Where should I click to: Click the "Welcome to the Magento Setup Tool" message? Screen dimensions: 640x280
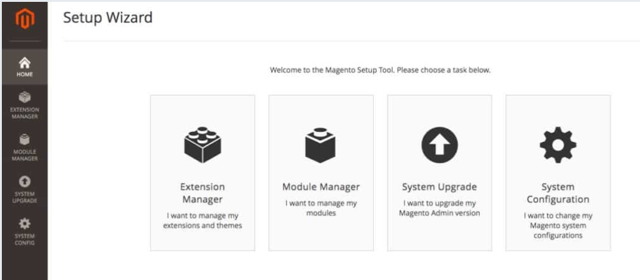pos(380,70)
